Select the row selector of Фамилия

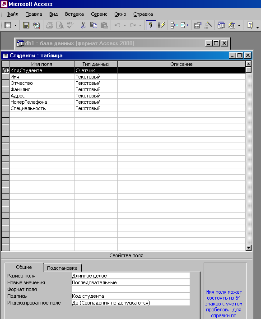coord(5,89)
